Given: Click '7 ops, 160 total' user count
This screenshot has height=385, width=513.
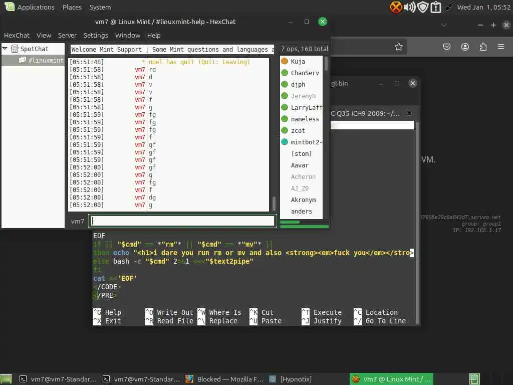Looking at the screenshot, I should point(304,49).
